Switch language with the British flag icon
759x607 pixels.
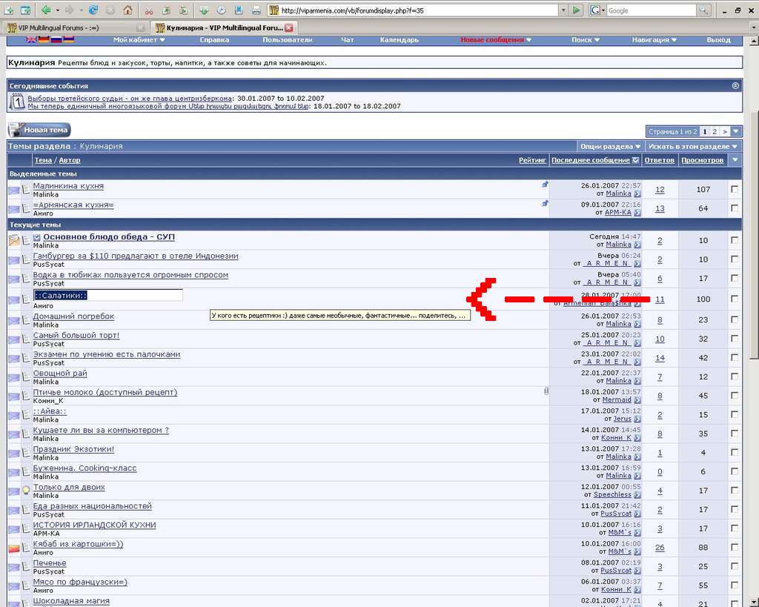pyautogui.click(x=31, y=40)
